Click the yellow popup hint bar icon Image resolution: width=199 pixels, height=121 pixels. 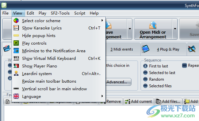click(16, 35)
